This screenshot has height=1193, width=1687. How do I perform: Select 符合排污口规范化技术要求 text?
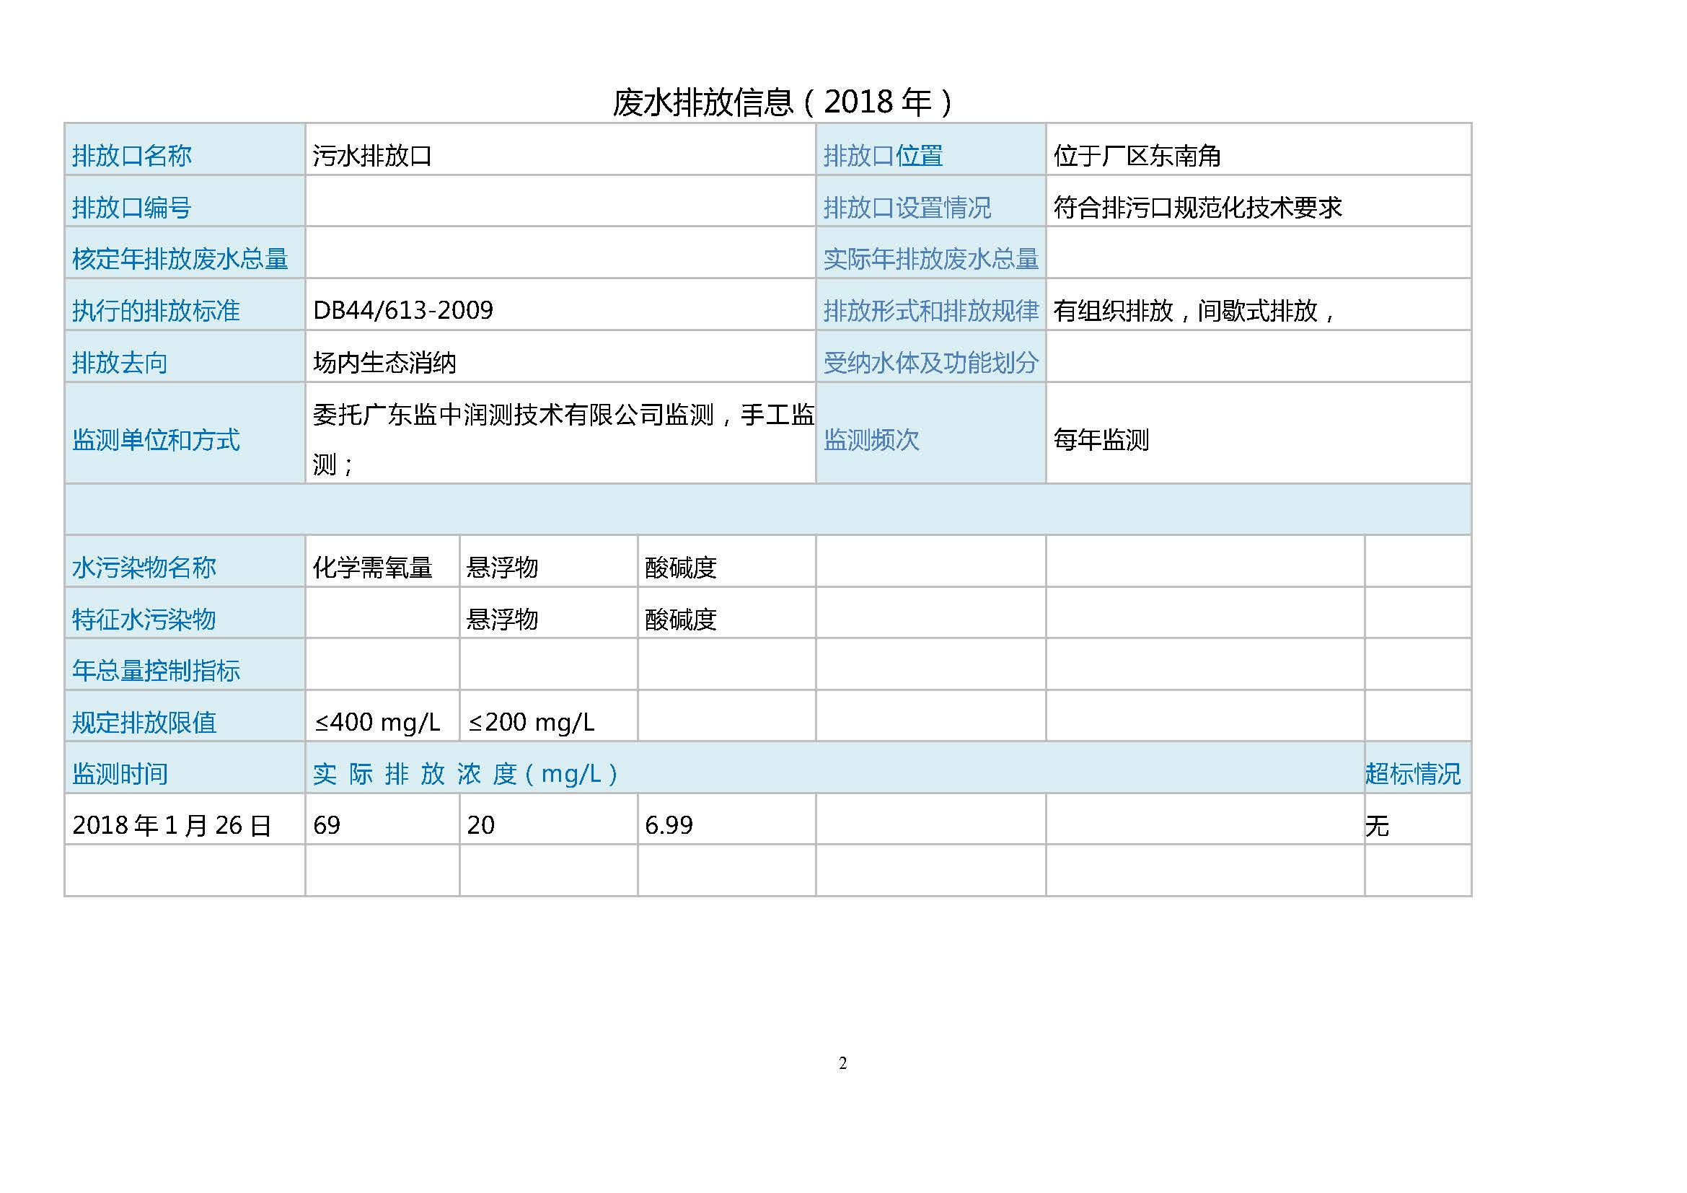(x=1197, y=208)
